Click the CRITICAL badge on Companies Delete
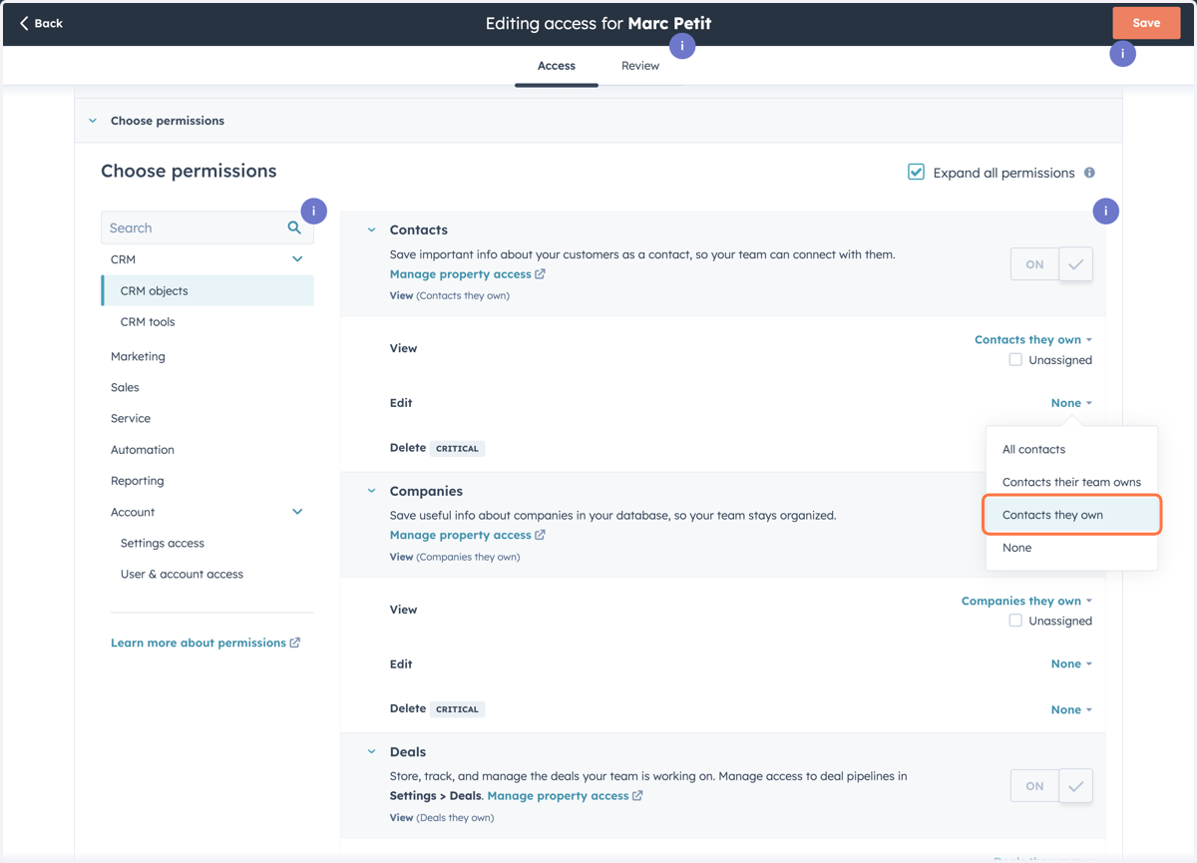 point(458,709)
